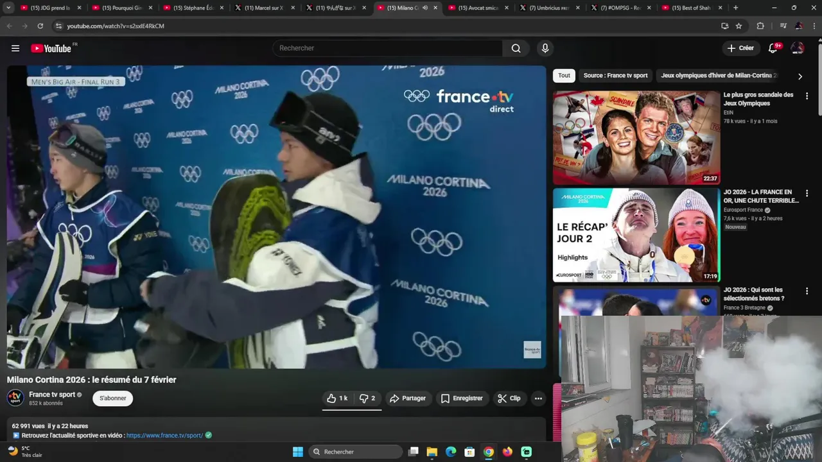
Task: Show more filter chips with the right arrow
Action: click(x=800, y=76)
